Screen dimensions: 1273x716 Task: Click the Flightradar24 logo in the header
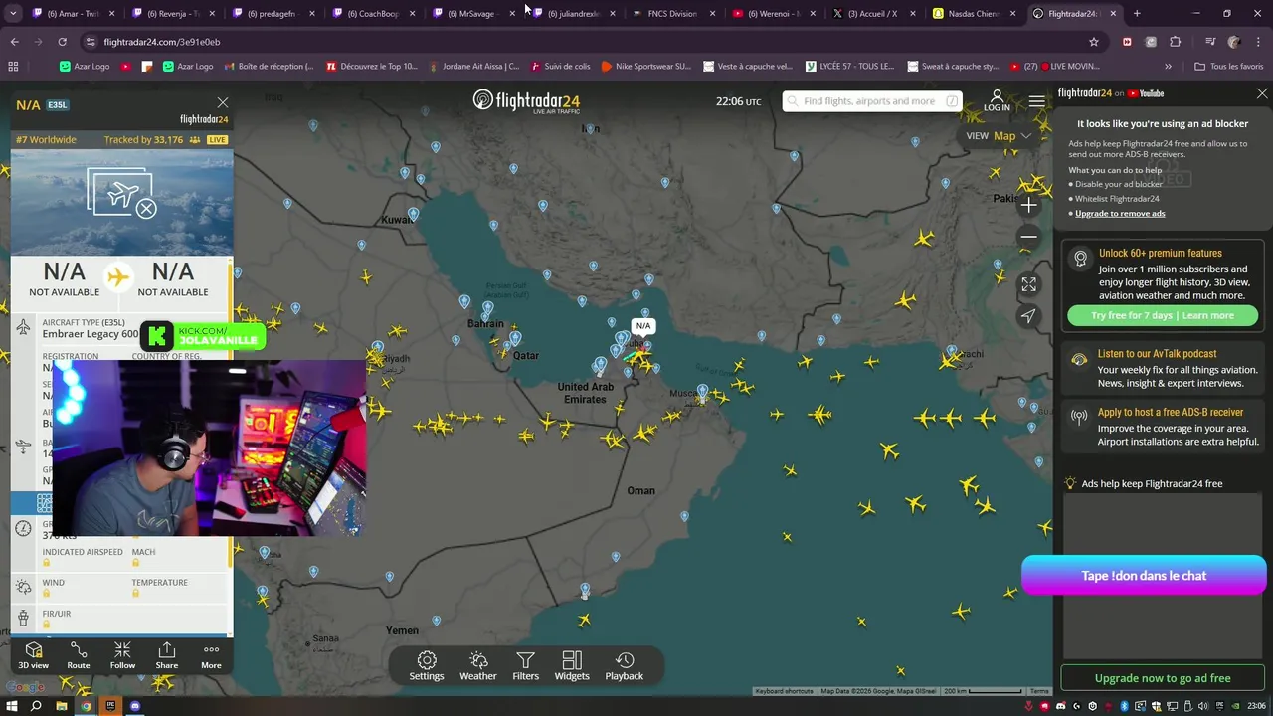point(526,100)
